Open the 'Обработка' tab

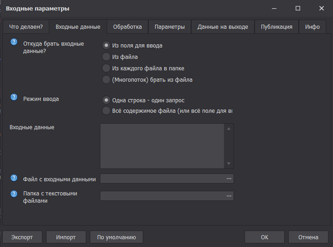click(128, 27)
